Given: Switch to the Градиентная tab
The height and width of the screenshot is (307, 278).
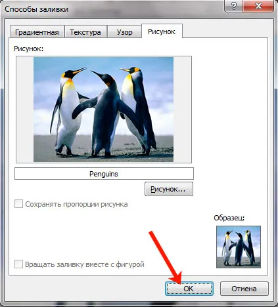Looking at the screenshot, I should pyautogui.click(x=37, y=32).
